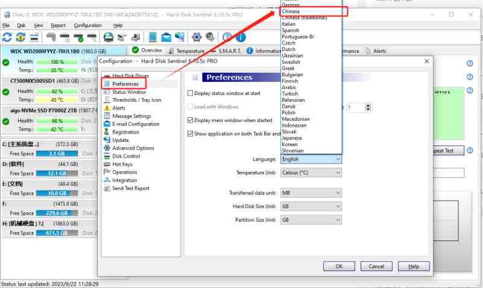The image size is (483, 288).
Task: Open Advanced Options in the configuration sidebar
Action: point(133,148)
